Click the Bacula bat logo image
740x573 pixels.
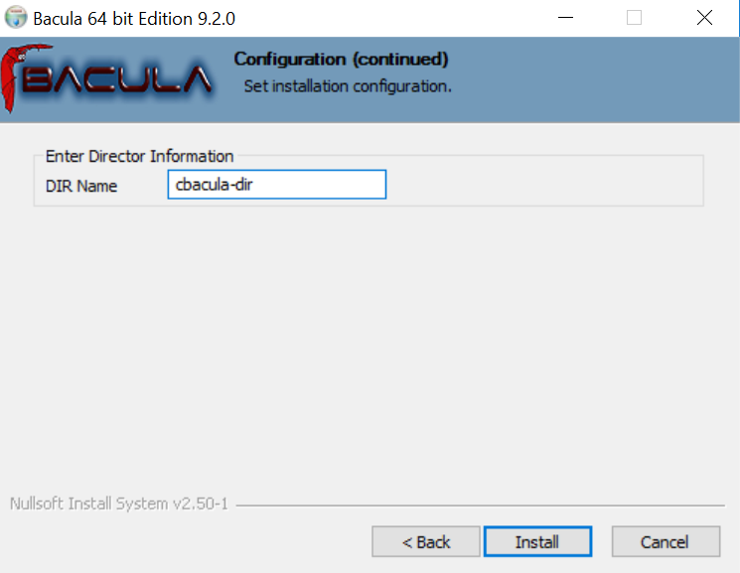pos(106,78)
